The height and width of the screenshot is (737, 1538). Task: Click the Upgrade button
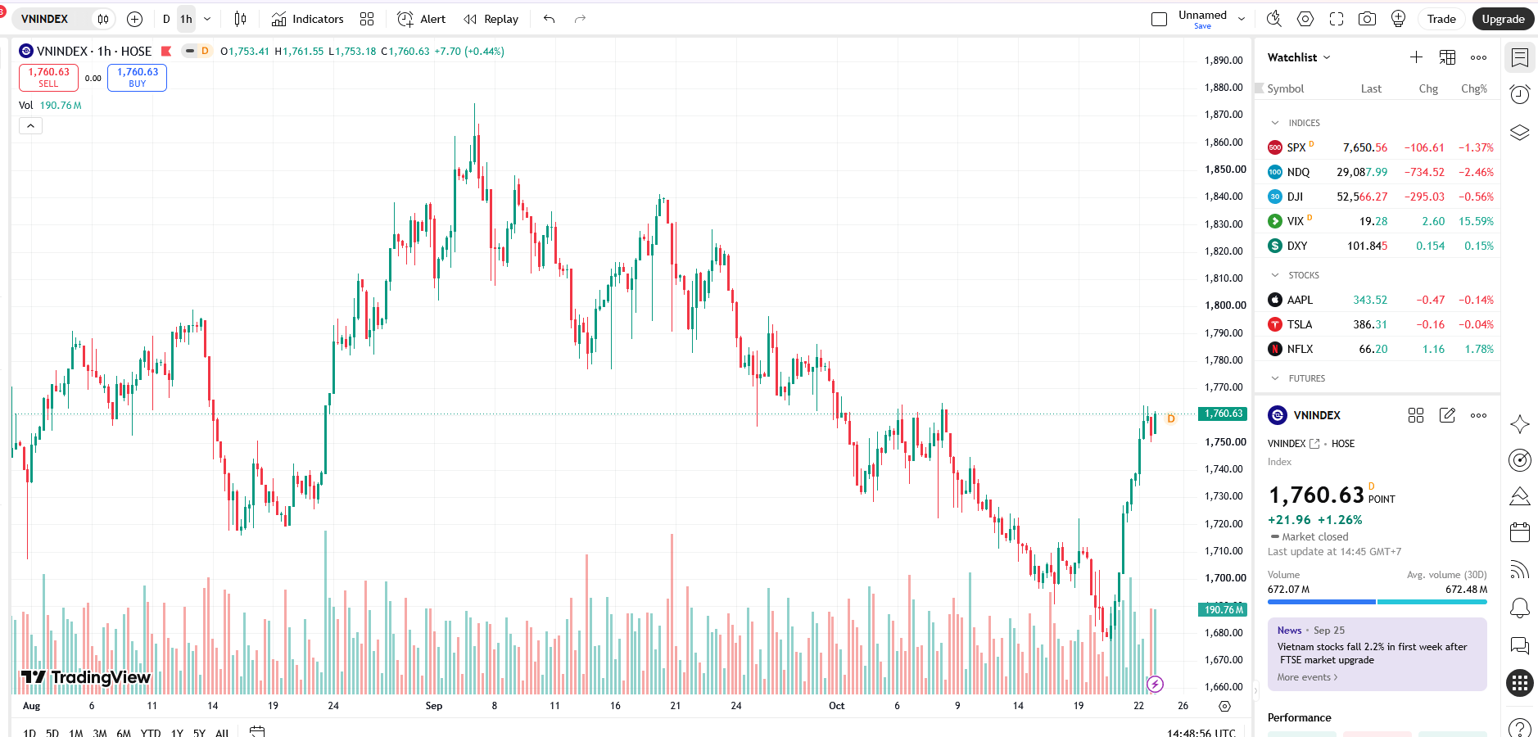[x=1503, y=19]
